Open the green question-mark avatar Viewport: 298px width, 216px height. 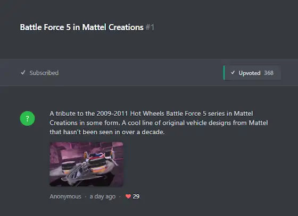point(27,118)
